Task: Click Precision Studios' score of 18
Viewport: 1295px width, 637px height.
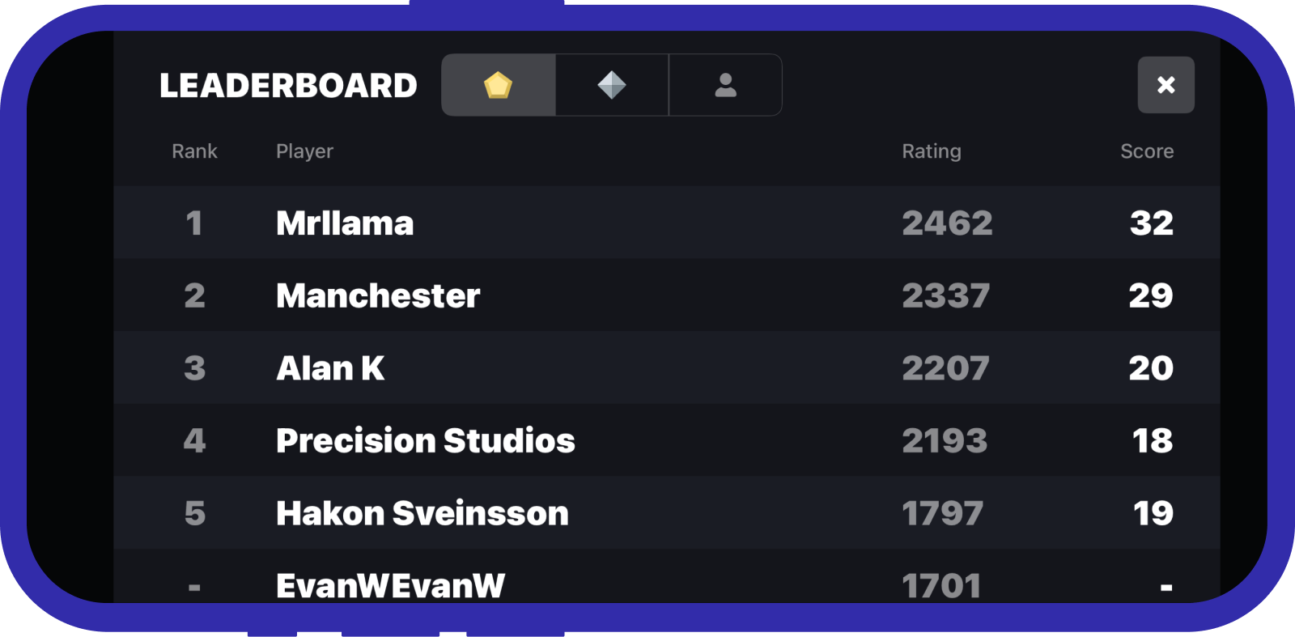Action: [1152, 441]
